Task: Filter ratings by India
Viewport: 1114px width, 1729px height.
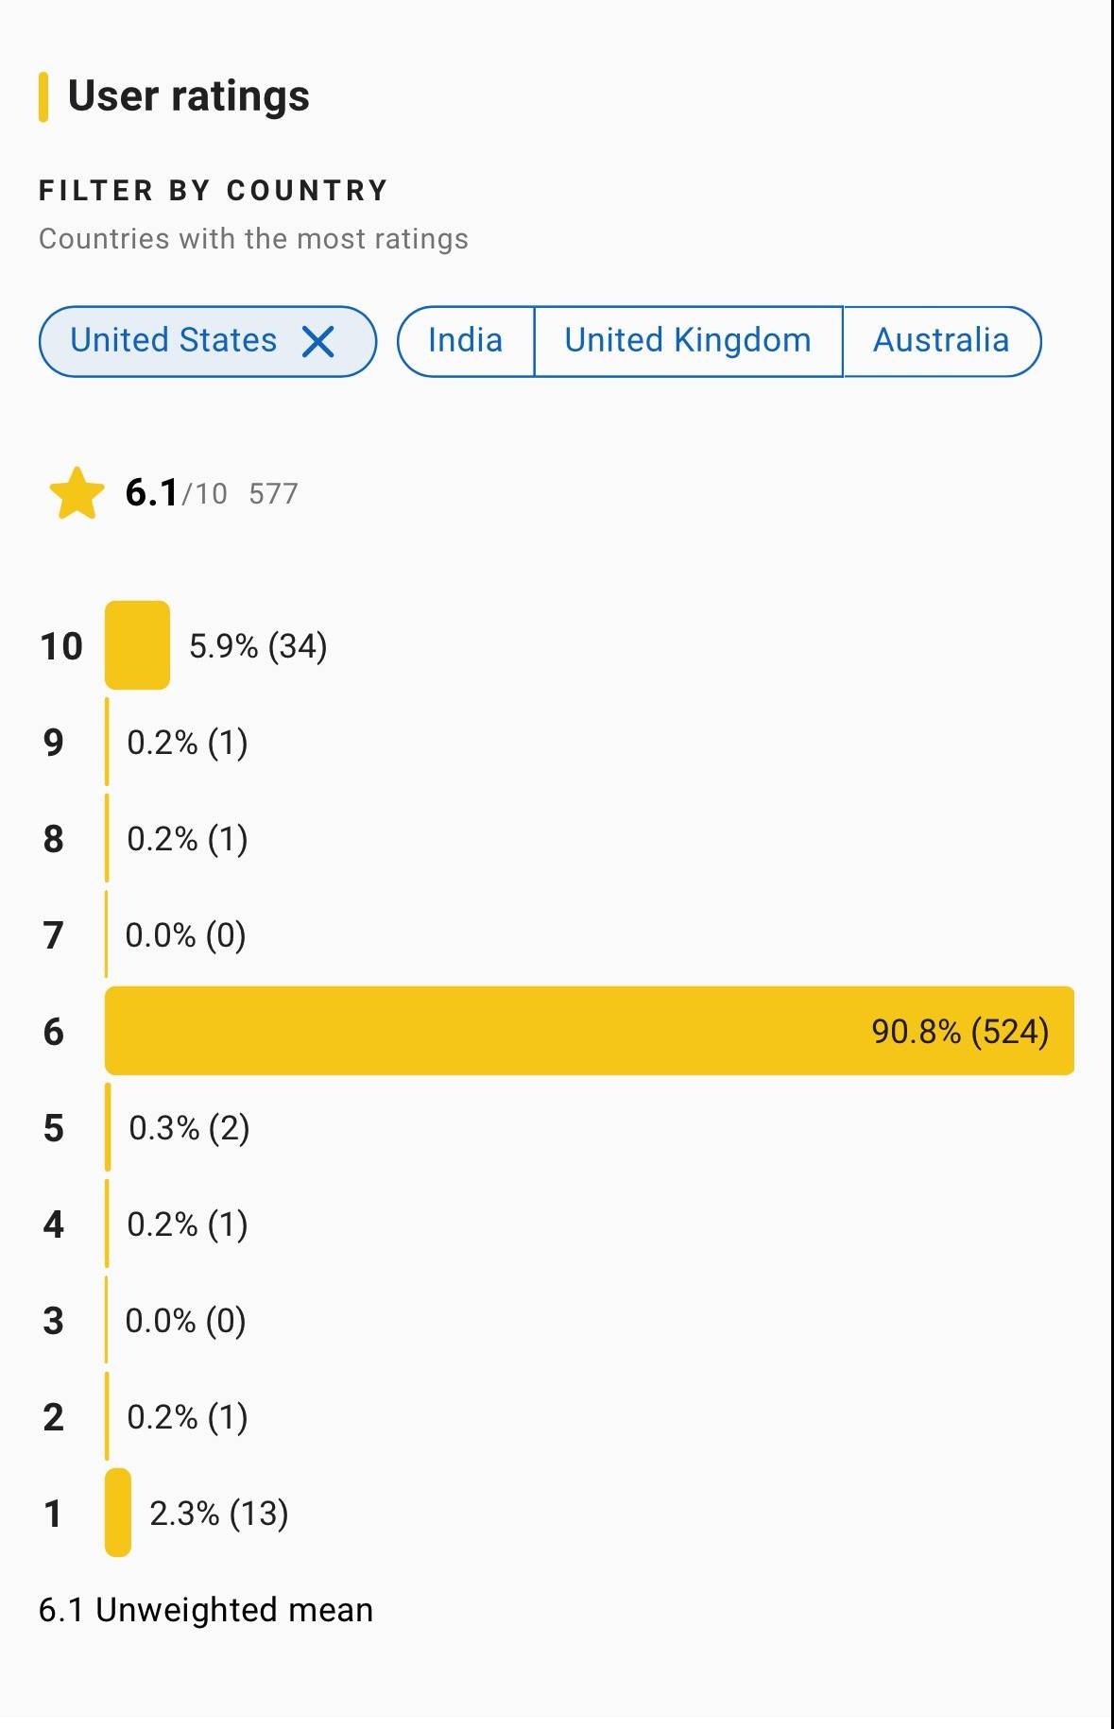Action: point(465,341)
